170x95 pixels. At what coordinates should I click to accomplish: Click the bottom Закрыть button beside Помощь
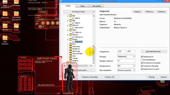point(164,77)
